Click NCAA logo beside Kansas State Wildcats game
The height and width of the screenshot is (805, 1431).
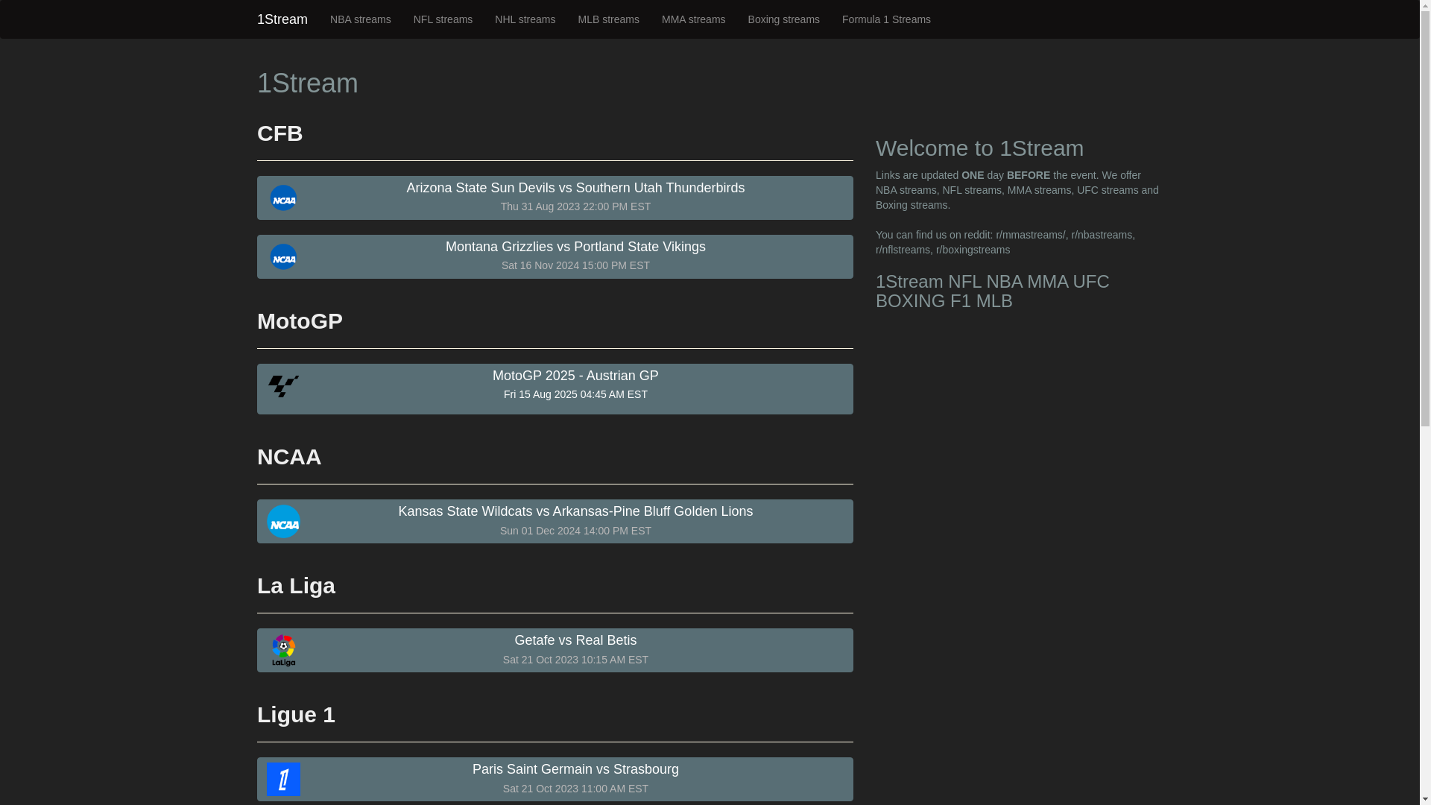pos(283,522)
